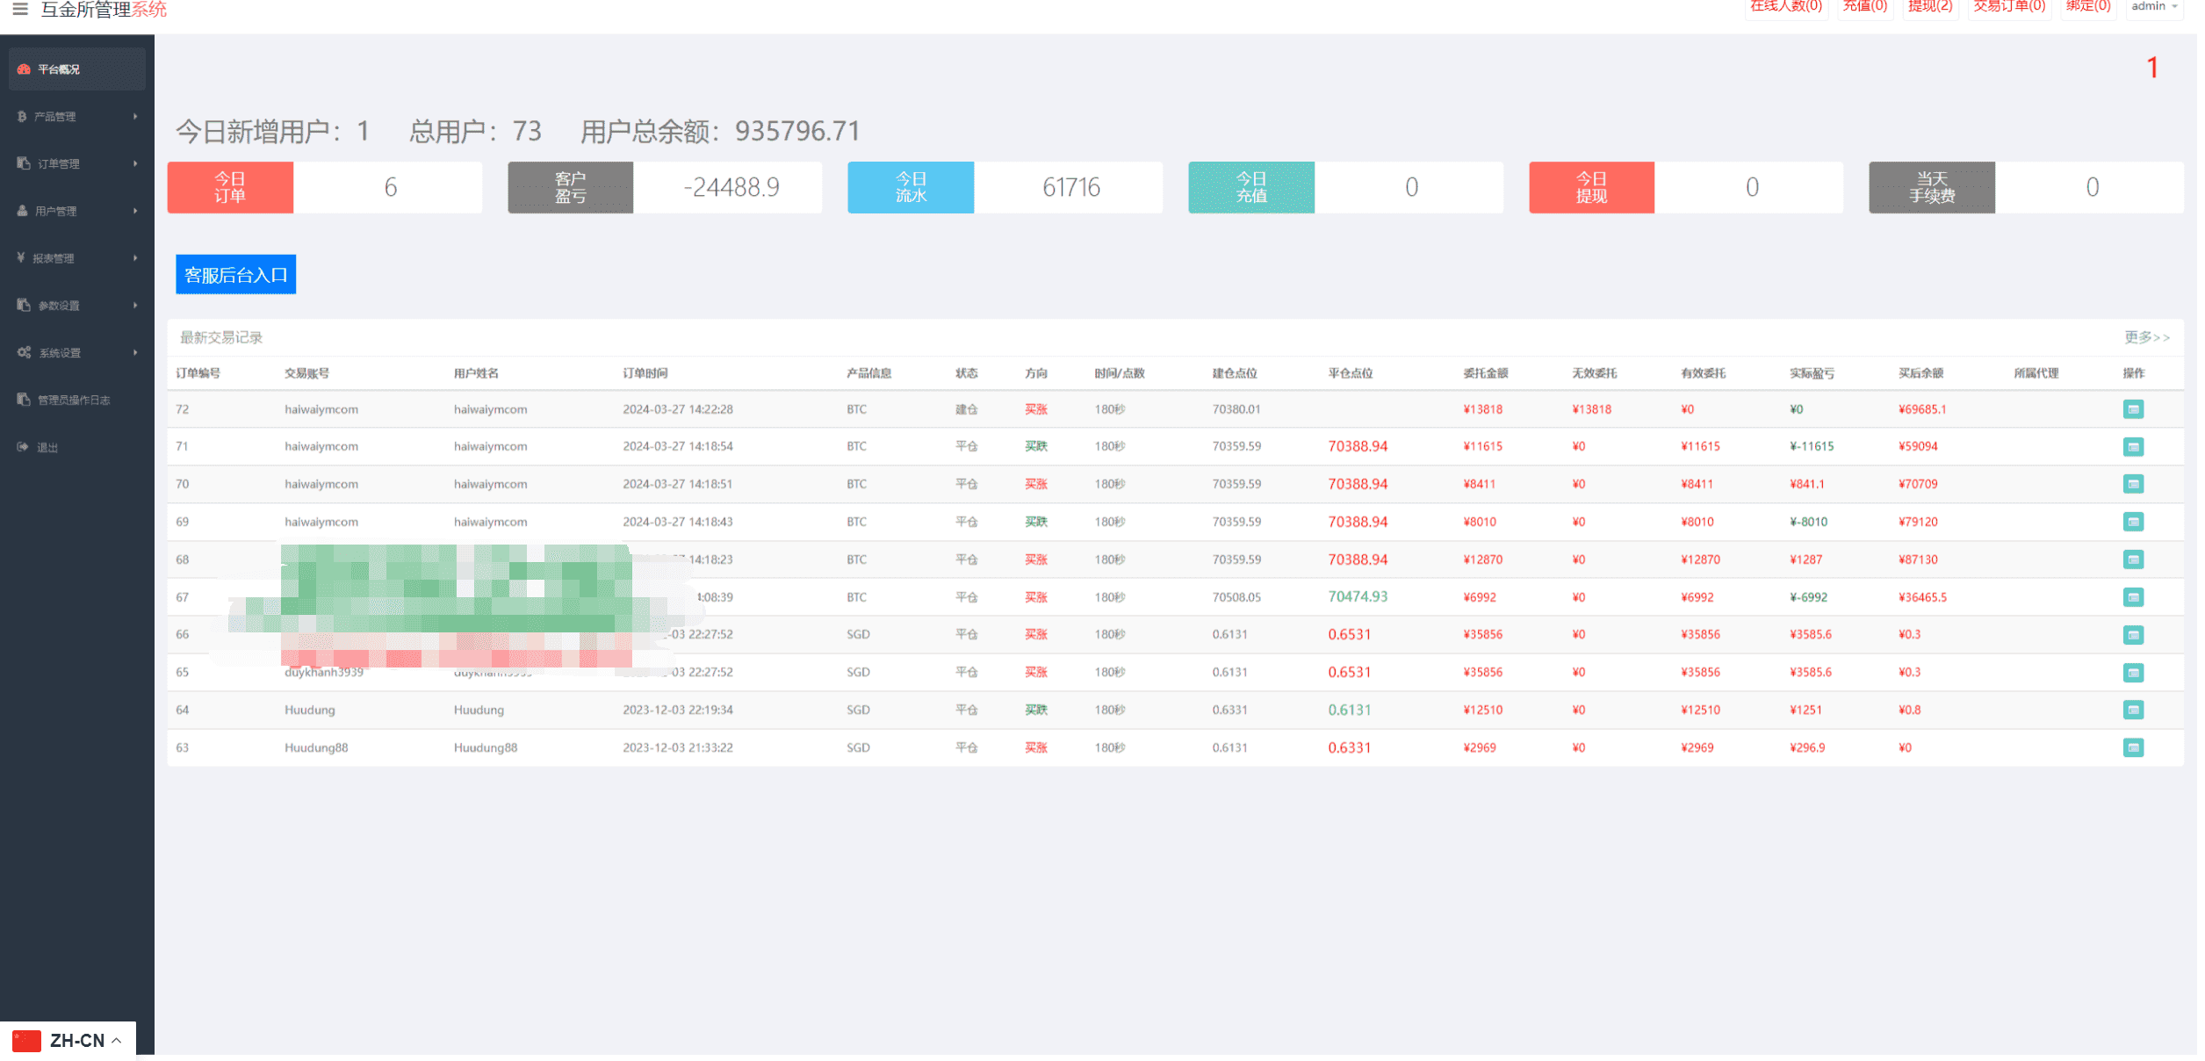Image resolution: width=2205 pixels, height=1061 pixels.
Task: Open 管理员操作日志 in the sidebar
Action: click(x=77, y=400)
